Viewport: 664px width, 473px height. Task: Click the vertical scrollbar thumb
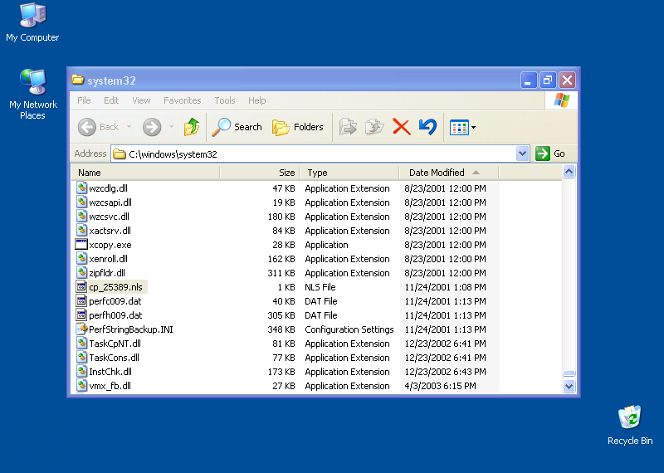[x=569, y=373]
